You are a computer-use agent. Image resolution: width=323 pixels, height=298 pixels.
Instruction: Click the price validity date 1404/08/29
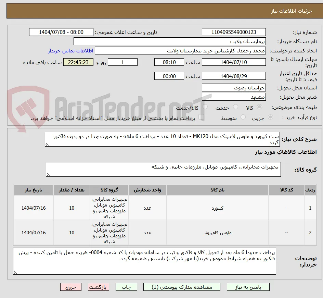(x=234, y=76)
